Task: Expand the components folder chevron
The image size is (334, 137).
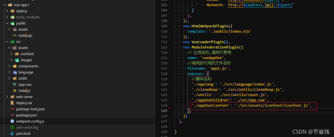Action: pyautogui.click(x=9, y=66)
